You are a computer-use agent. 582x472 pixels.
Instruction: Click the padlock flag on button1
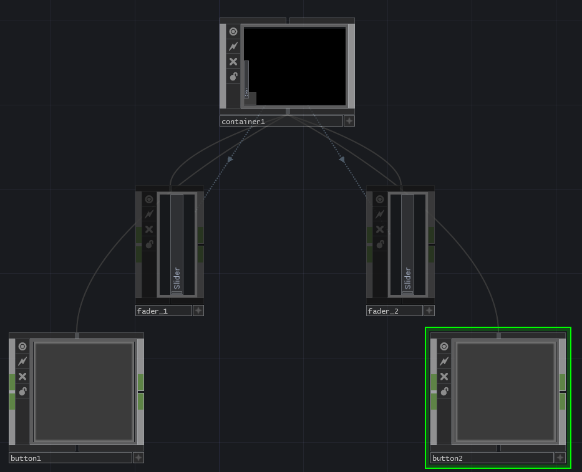coord(22,392)
